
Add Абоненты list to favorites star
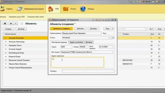22,24
